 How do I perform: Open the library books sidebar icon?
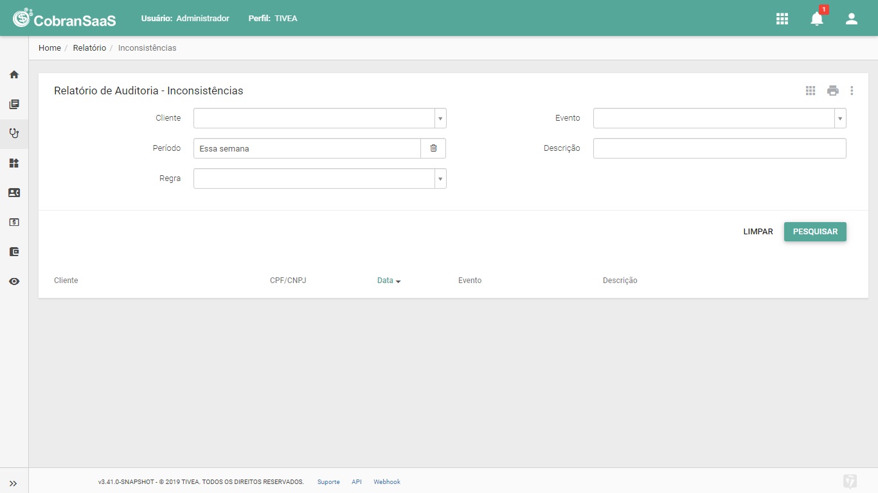click(x=14, y=104)
